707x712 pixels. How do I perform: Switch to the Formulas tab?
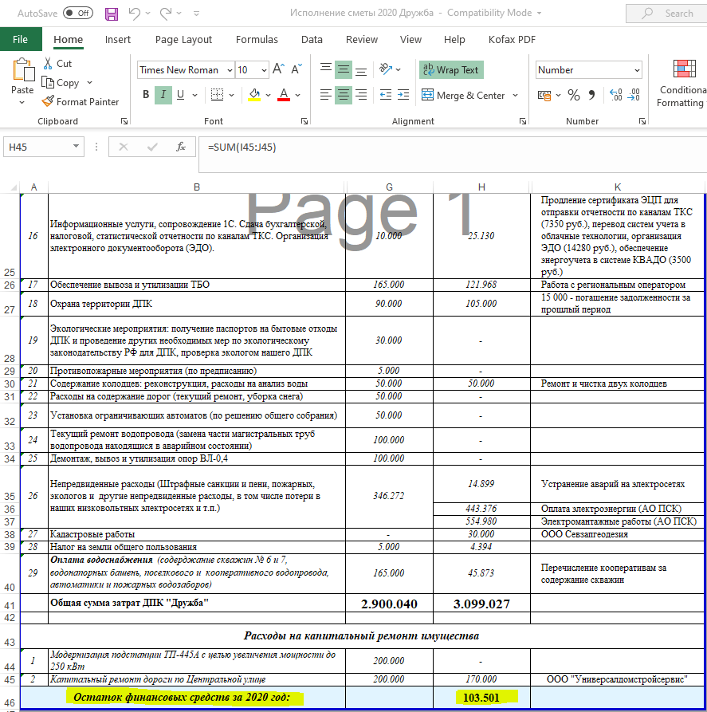pos(257,40)
